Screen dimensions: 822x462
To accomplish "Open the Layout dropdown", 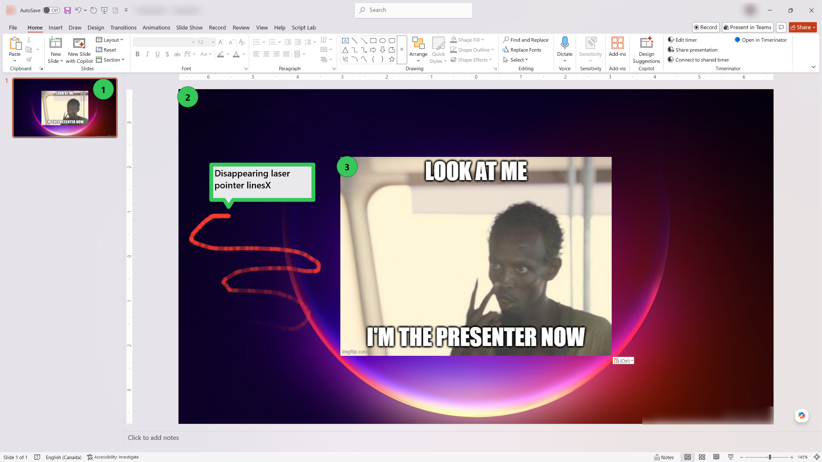I will 110,40.
